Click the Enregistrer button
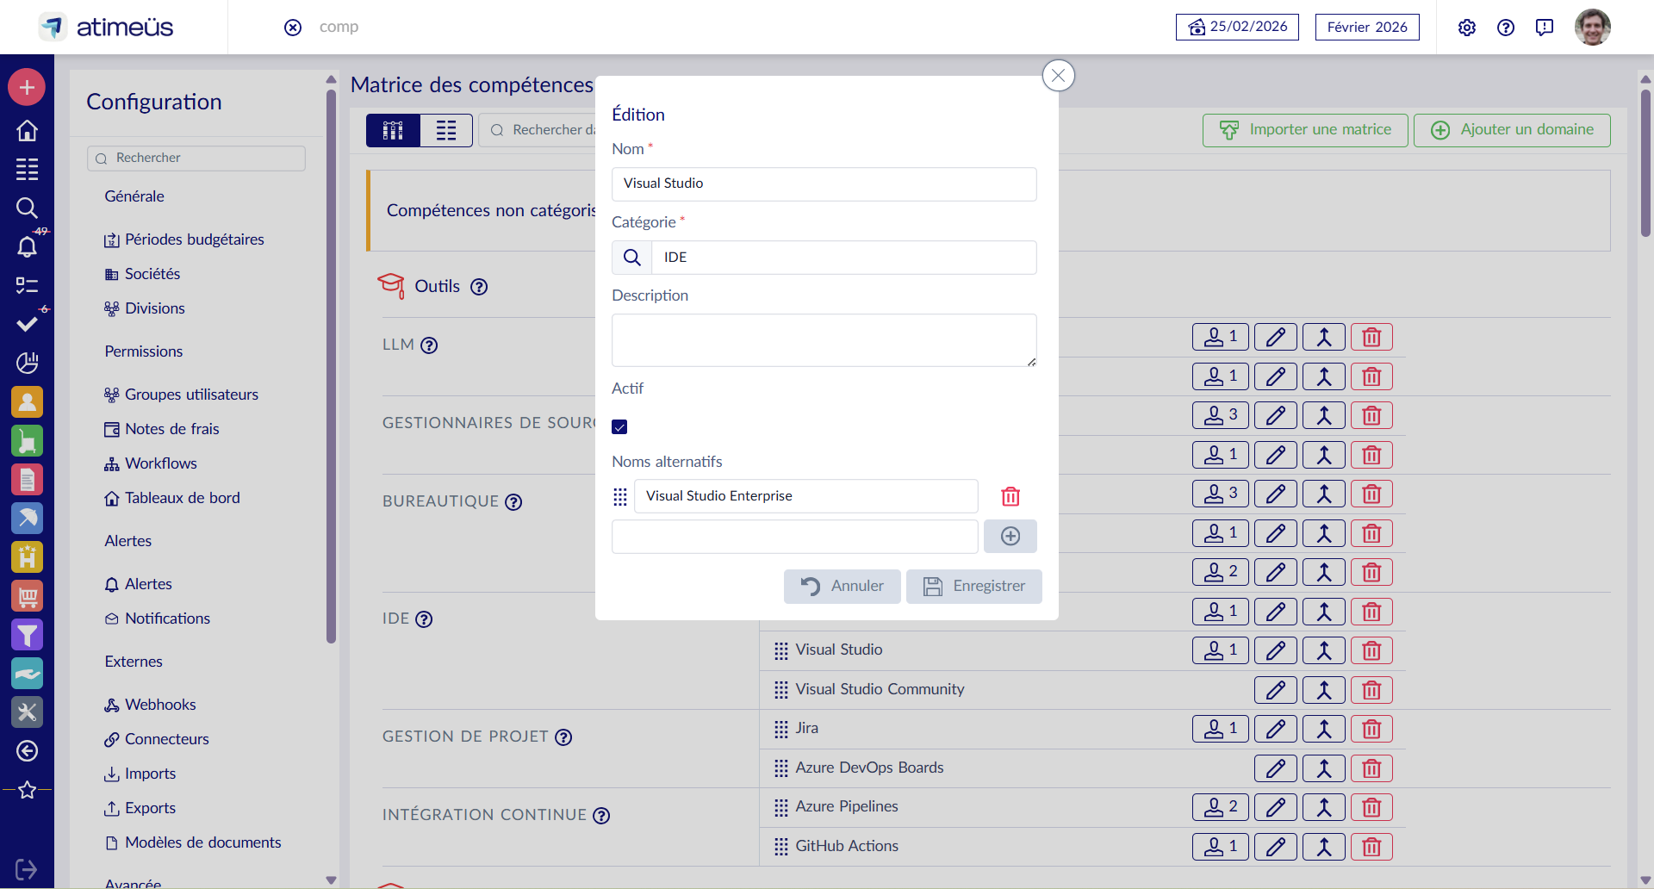The width and height of the screenshot is (1654, 889). coord(973,587)
